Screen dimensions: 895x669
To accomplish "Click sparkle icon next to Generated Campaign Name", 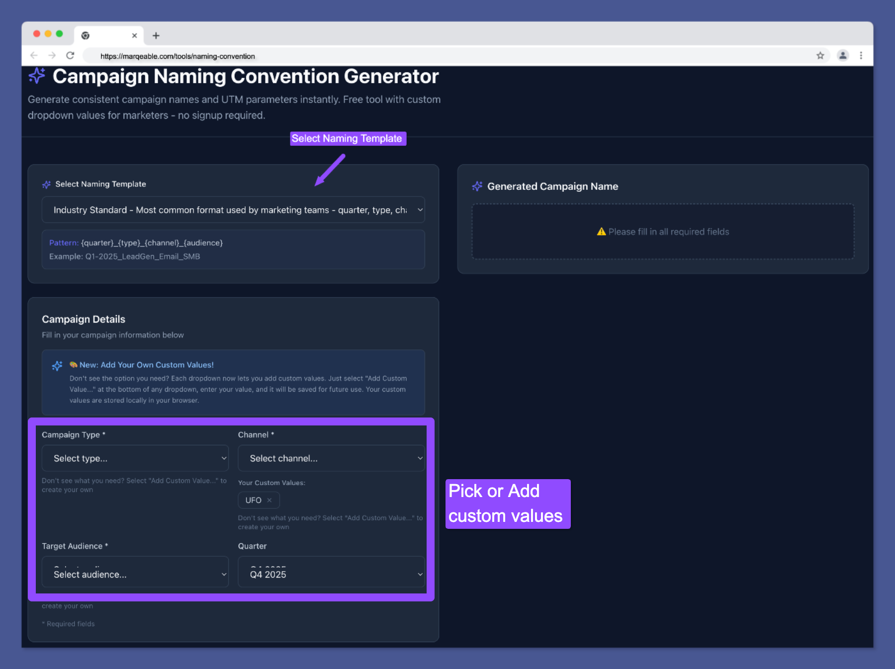I will [477, 186].
